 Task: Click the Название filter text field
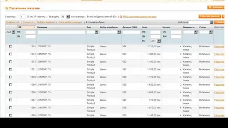(x=61, y=32)
